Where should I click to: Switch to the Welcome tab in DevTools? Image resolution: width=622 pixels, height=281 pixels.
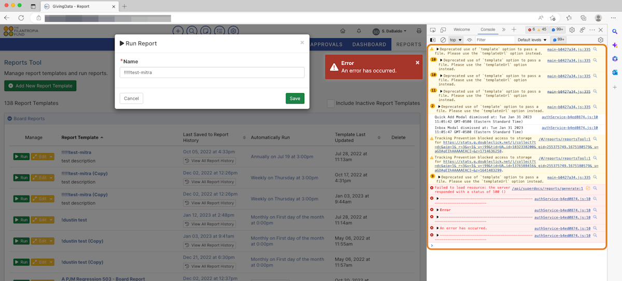[462, 30]
